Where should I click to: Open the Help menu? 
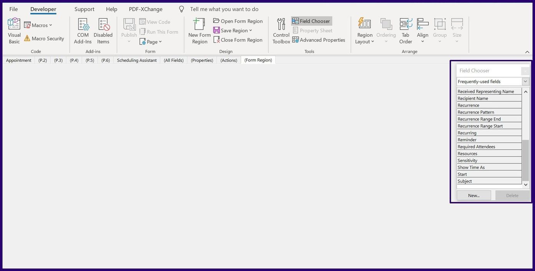[x=111, y=9]
